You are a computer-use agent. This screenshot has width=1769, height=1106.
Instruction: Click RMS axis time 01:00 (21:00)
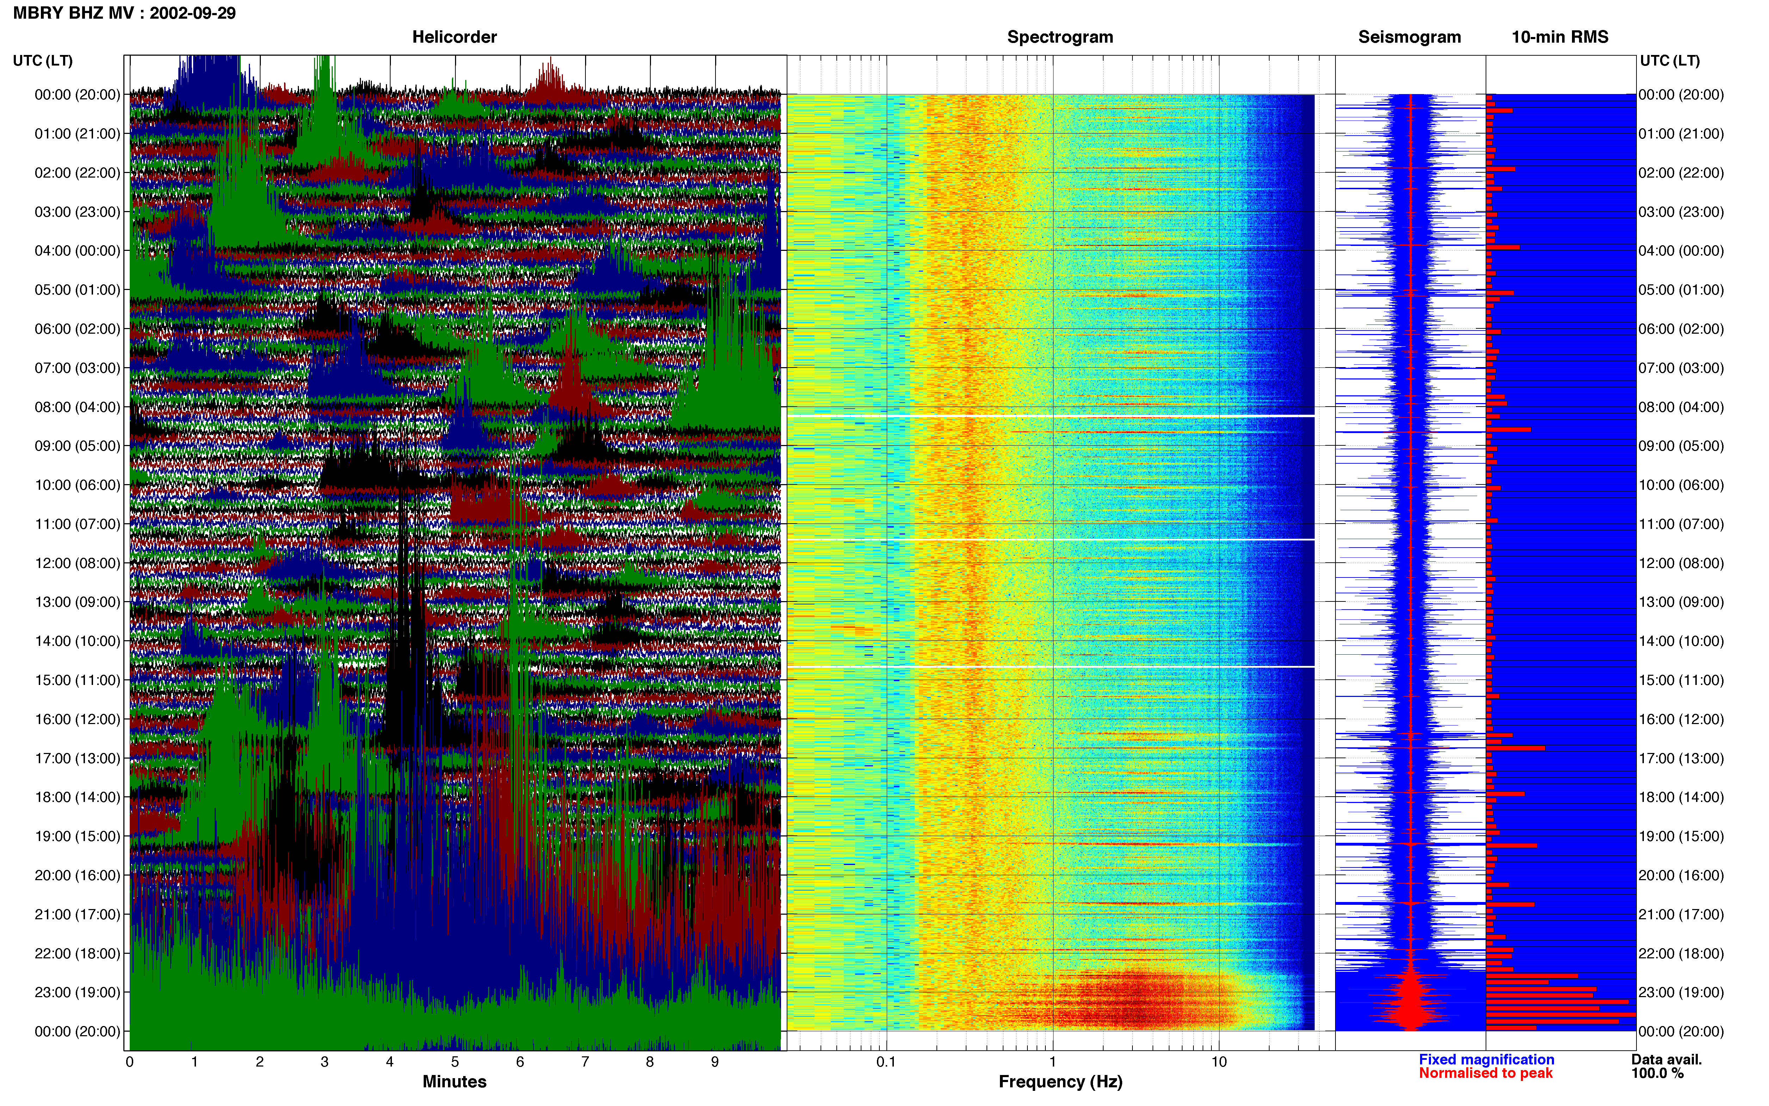(1681, 134)
